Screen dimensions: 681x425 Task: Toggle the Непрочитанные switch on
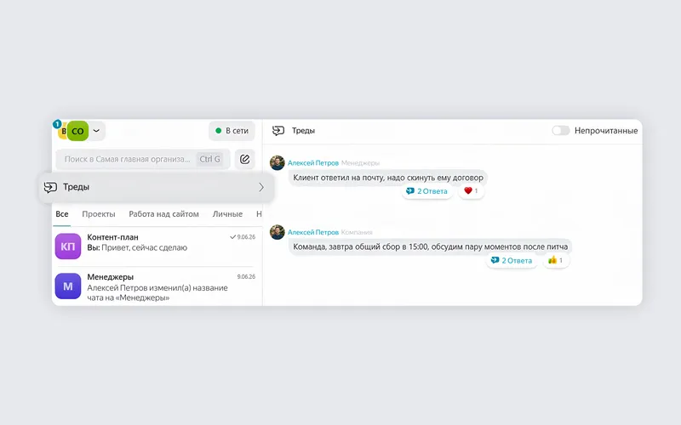(561, 131)
